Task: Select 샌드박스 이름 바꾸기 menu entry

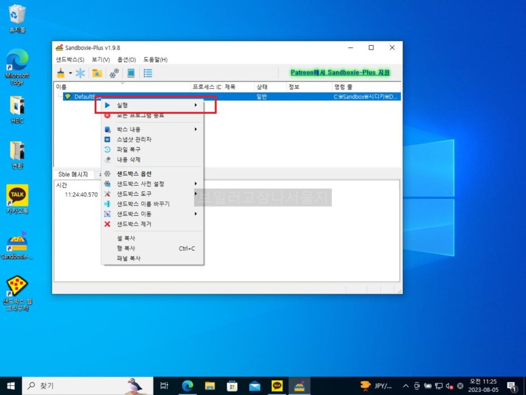Action: 152,204
